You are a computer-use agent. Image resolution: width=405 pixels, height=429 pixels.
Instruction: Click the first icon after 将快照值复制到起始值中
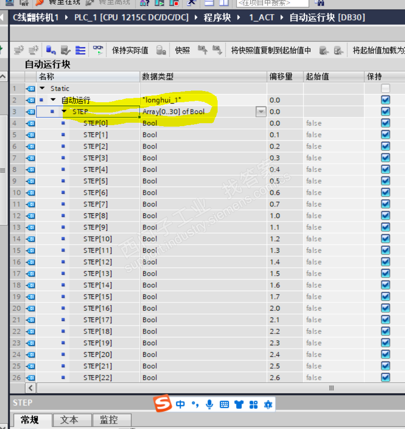pos(324,50)
